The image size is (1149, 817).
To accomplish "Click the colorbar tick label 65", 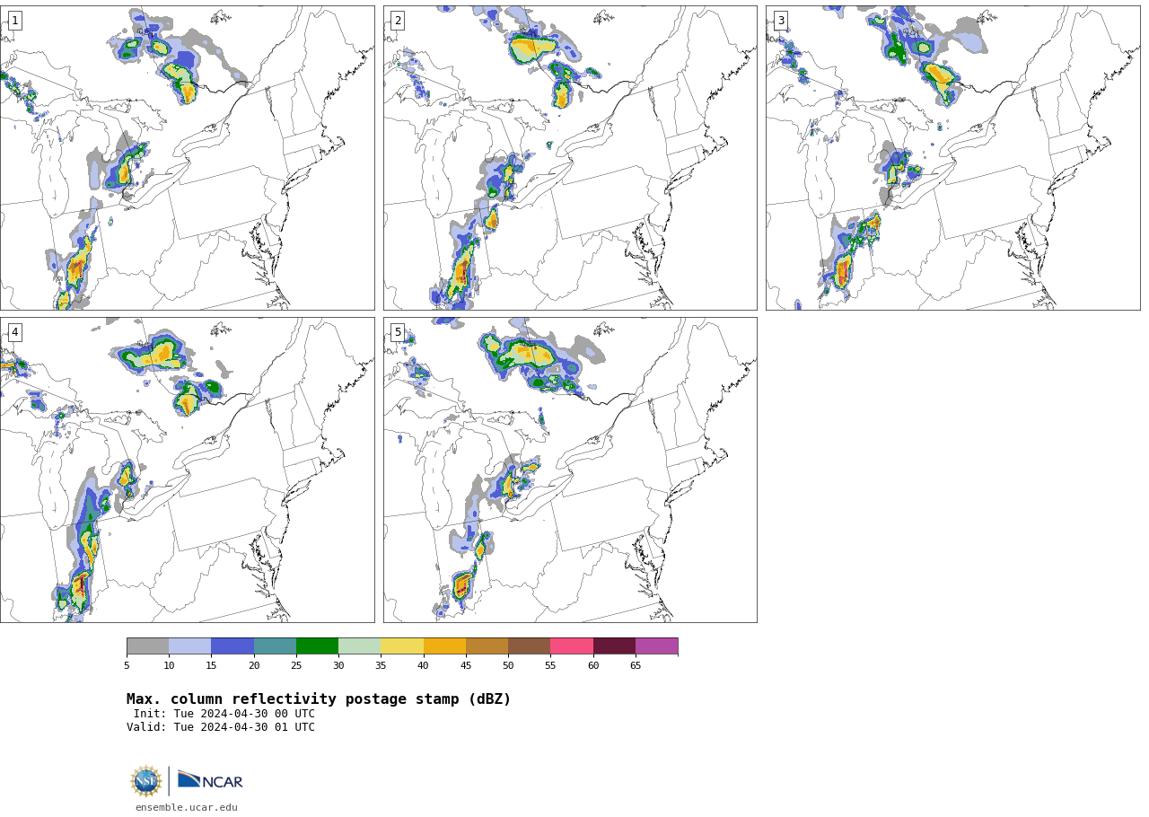I will [636, 665].
